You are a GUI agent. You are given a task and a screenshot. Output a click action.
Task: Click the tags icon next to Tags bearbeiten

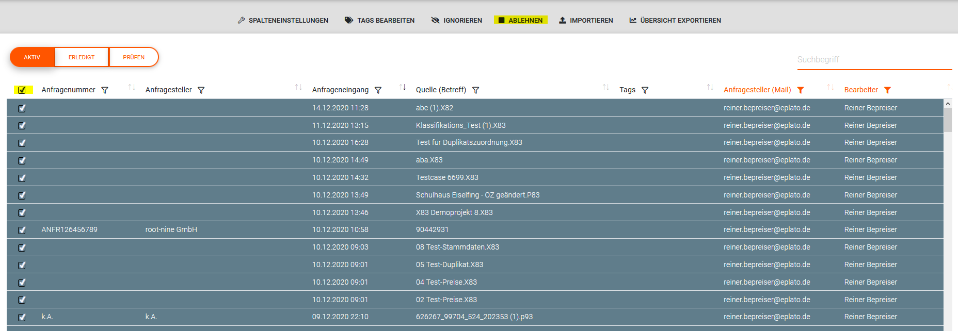[x=349, y=21]
